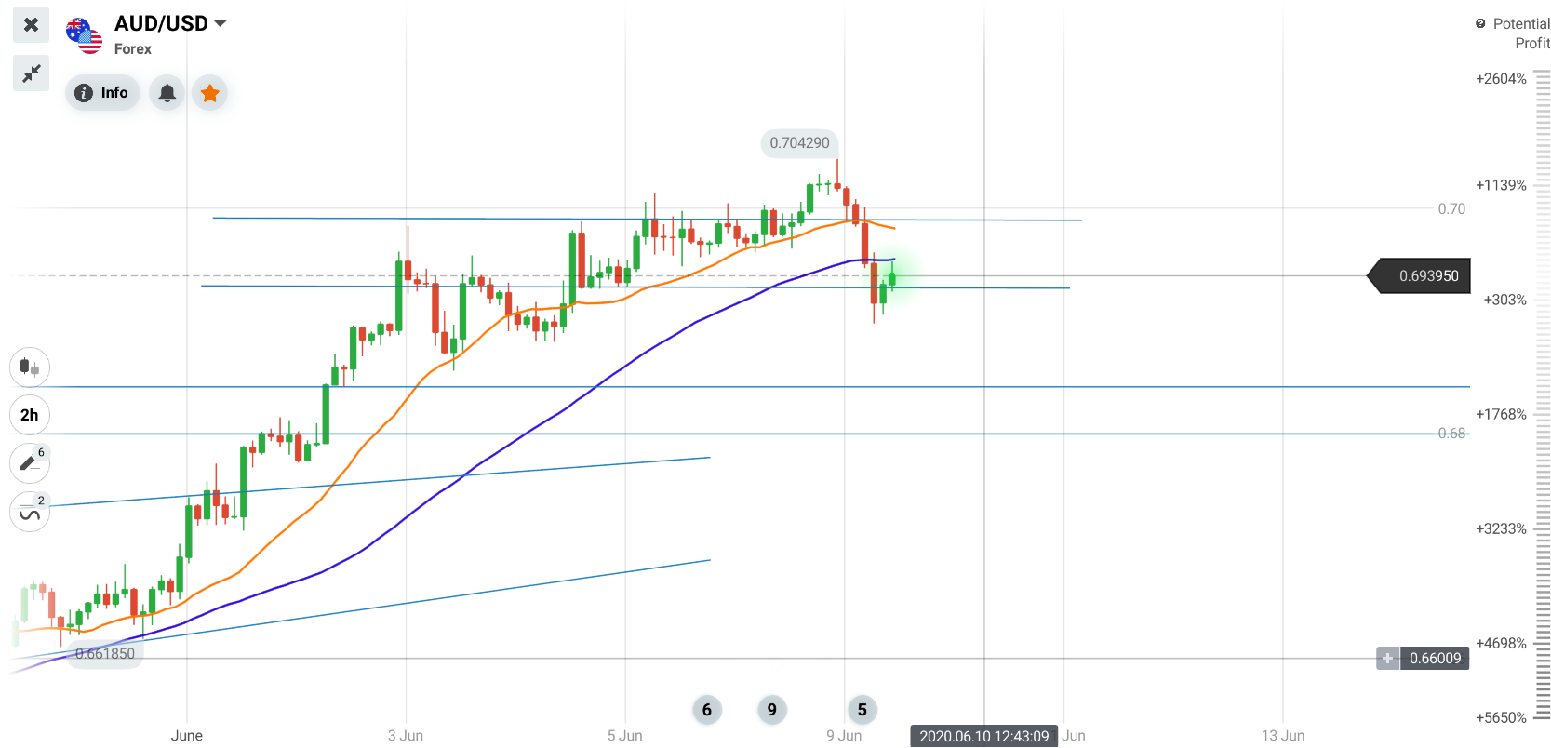
Task: Click the high price label 0.704290
Action: [x=800, y=143]
